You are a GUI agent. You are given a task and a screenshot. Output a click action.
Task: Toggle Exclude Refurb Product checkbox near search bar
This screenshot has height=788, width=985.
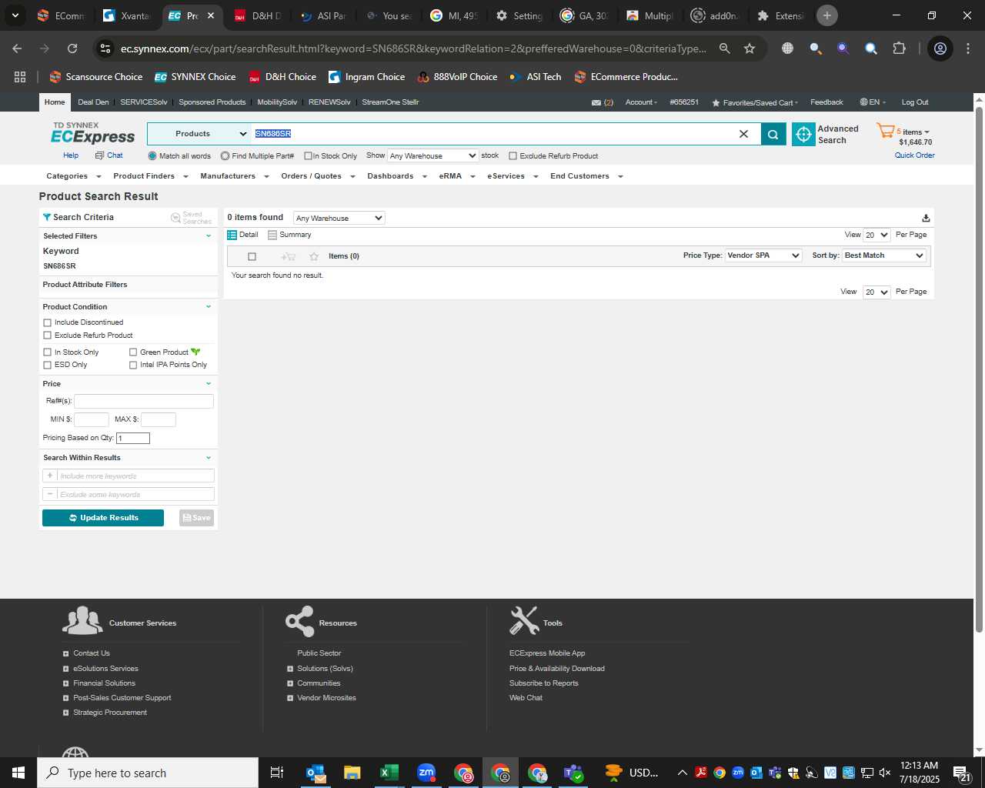[x=513, y=156]
